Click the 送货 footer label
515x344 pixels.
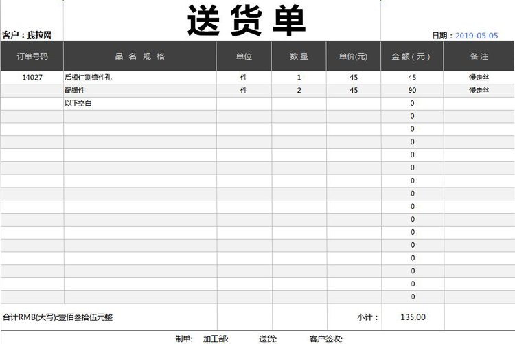(268, 339)
